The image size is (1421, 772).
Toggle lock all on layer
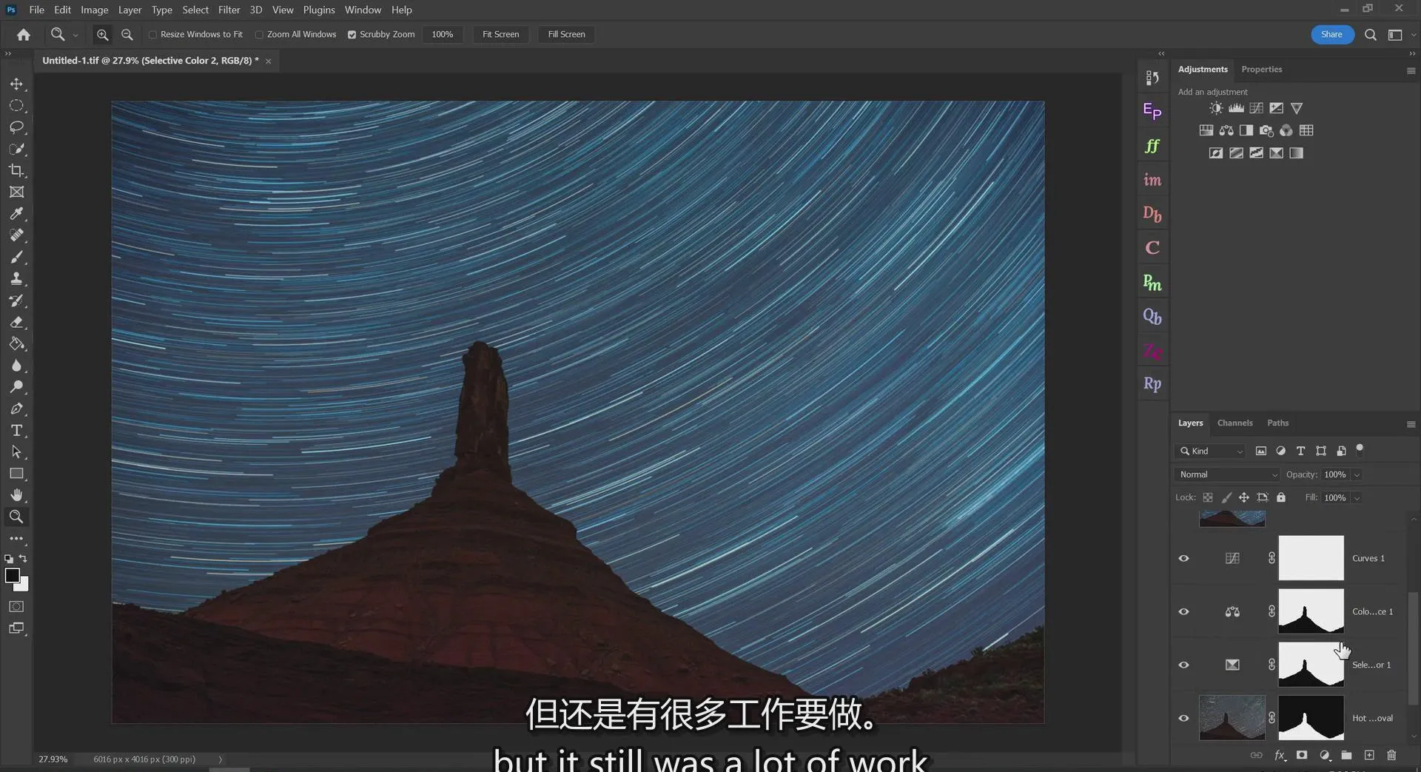pyautogui.click(x=1281, y=497)
